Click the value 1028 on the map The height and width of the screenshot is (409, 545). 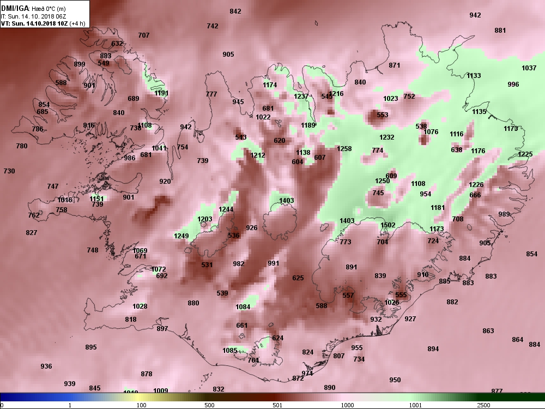click(140, 306)
